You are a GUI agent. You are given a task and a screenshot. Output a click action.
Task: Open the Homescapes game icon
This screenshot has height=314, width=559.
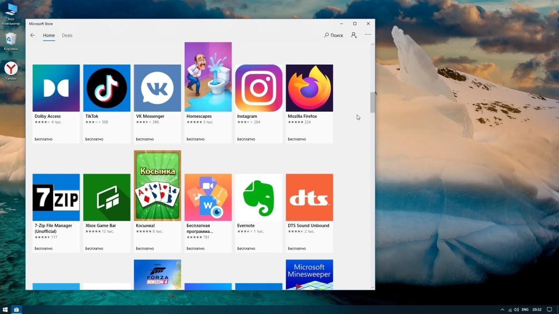[x=208, y=77]
